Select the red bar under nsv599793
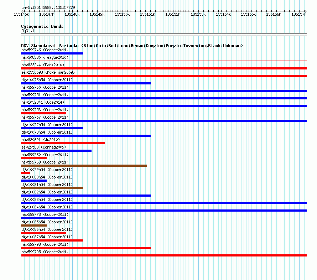Image resolution: width=317 pixels, height=280 pixels. pos(86,248)
